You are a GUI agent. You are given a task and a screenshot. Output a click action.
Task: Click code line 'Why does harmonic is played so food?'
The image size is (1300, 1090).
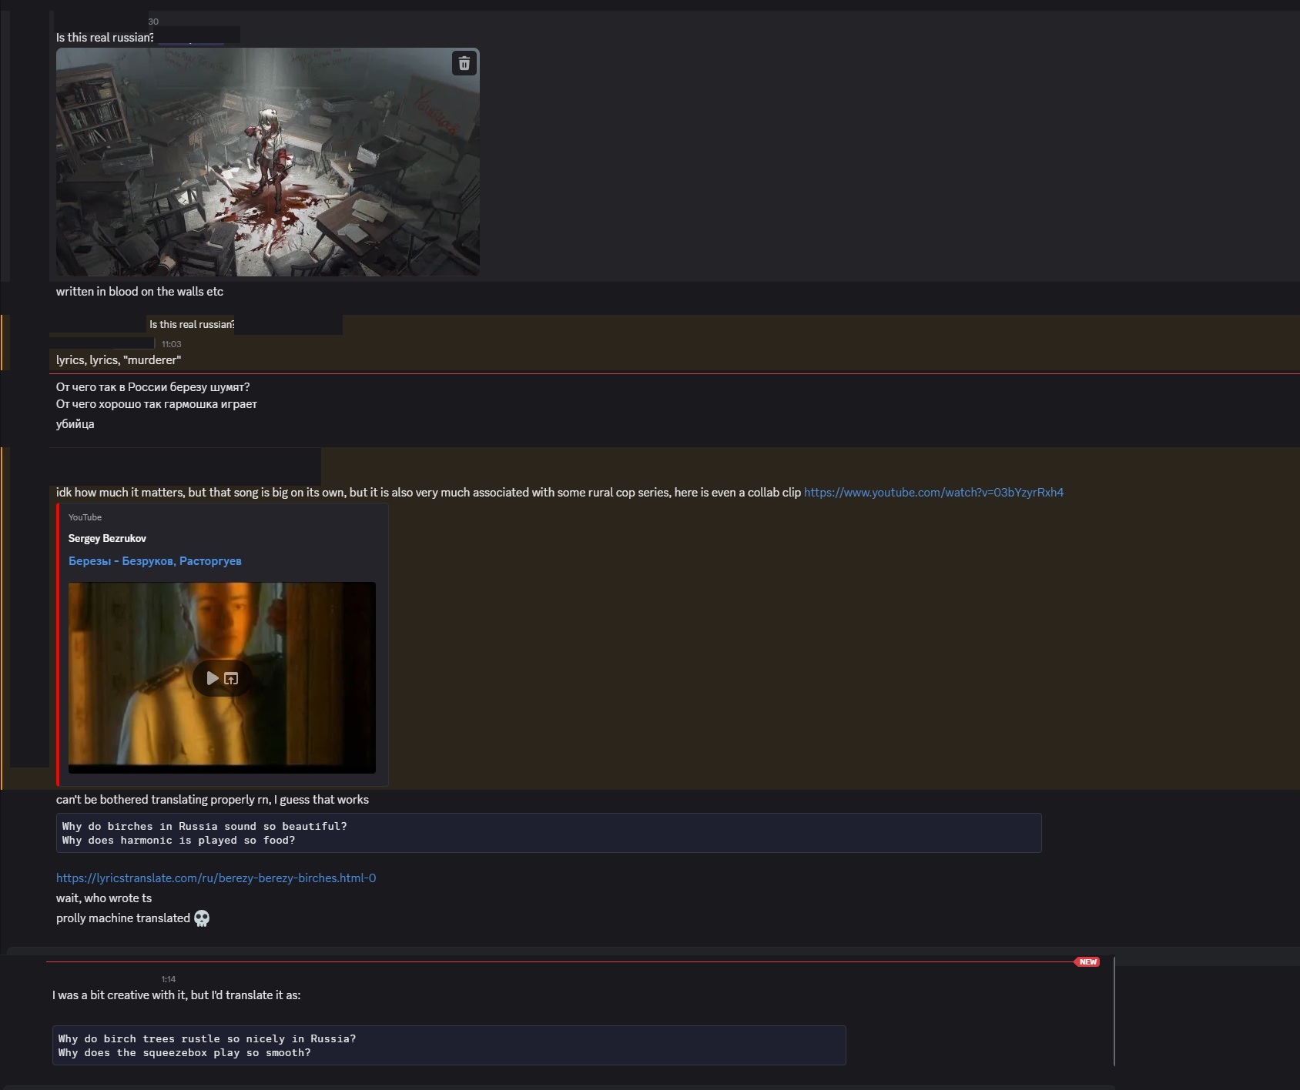tap(179, 841)
